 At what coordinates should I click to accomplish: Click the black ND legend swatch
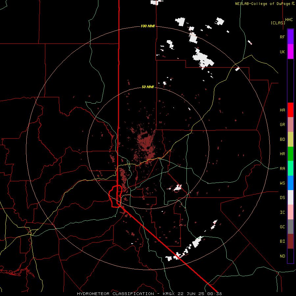290,256
